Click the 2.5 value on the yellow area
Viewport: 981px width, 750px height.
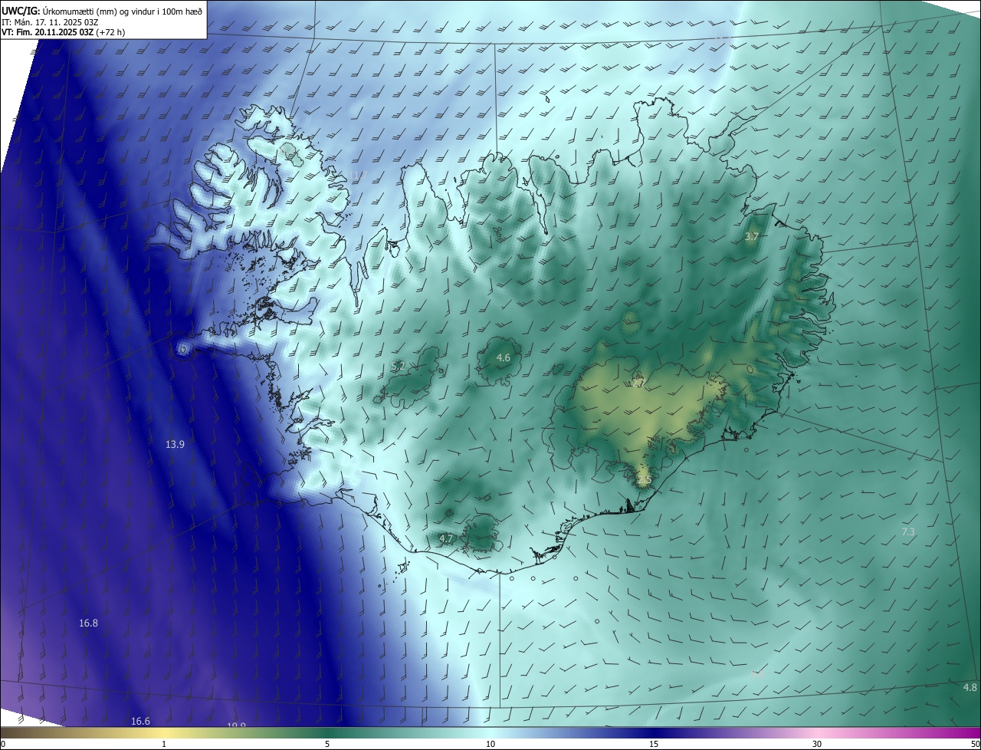pyautogui.click(x=644, y=480)
